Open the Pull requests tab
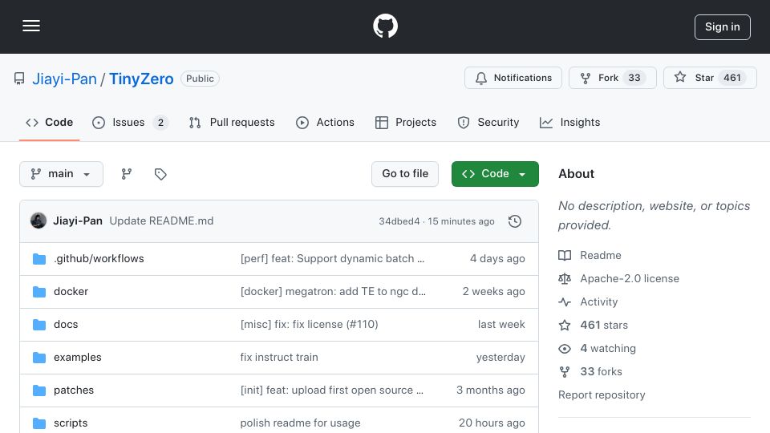Screen dimensions: 770x433 click(x=232, y=122)
